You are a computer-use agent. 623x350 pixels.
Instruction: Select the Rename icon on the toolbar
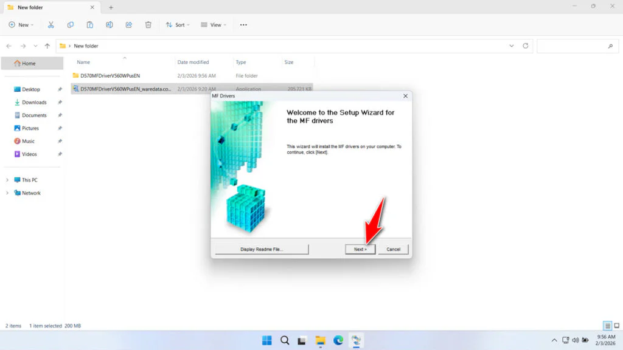tap(110, 24)
